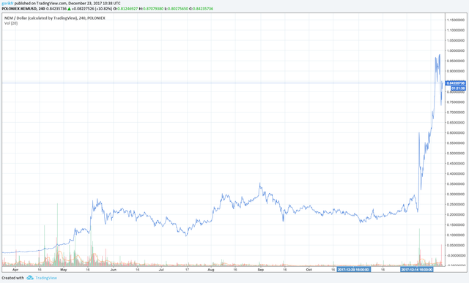Image resolution: width=469 pixels, height=283 pixels.
Task: Click the TradingView link in the footer
Action: pos(46,278)
